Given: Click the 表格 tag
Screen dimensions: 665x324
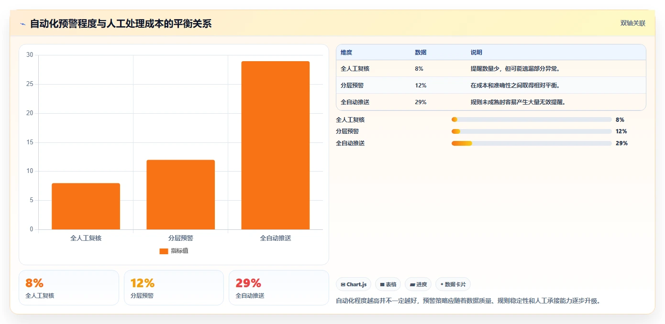Looking at the screenshot, I should (388, 284).
